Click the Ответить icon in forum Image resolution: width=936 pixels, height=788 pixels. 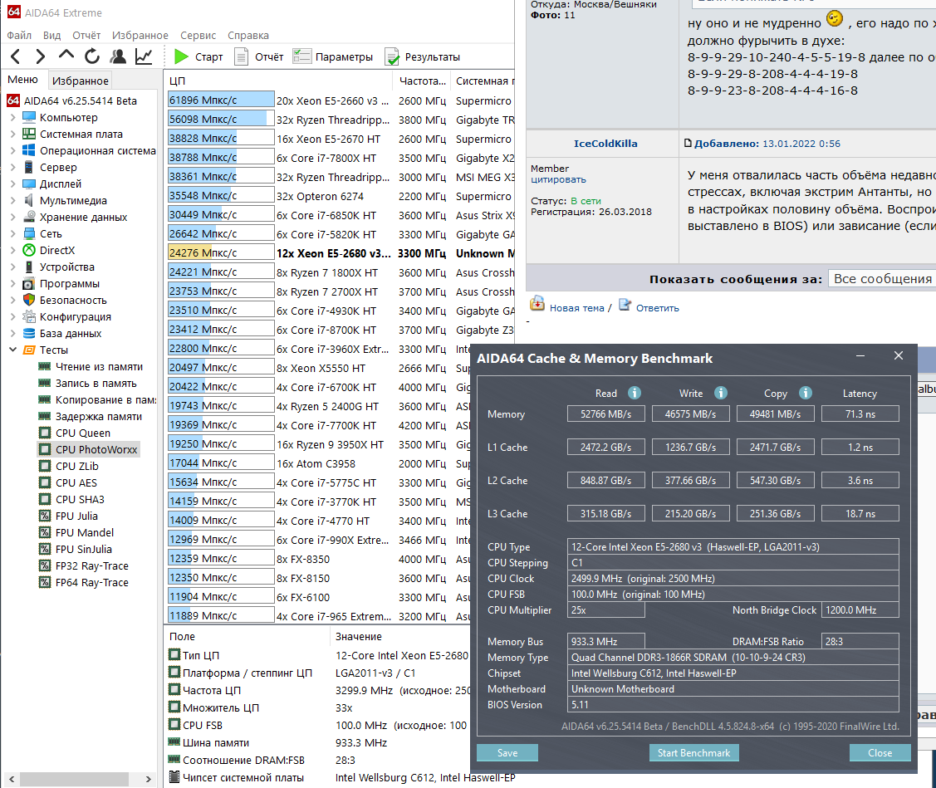tap(625, 305)
